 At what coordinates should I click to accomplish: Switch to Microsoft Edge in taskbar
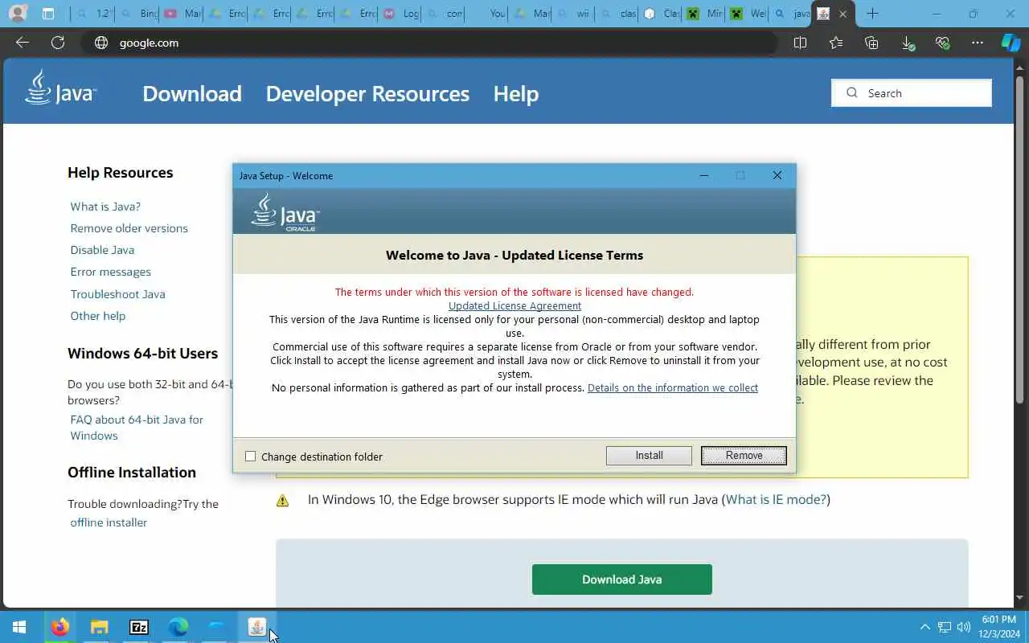[178, 627]
